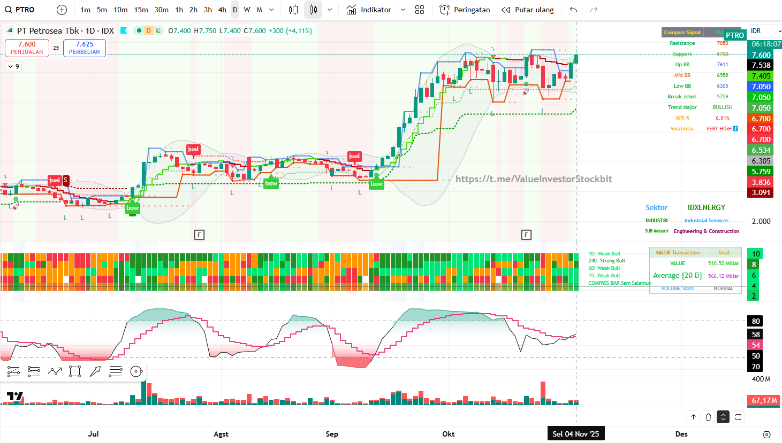Click the undo arrow

(x=573, y=10)
